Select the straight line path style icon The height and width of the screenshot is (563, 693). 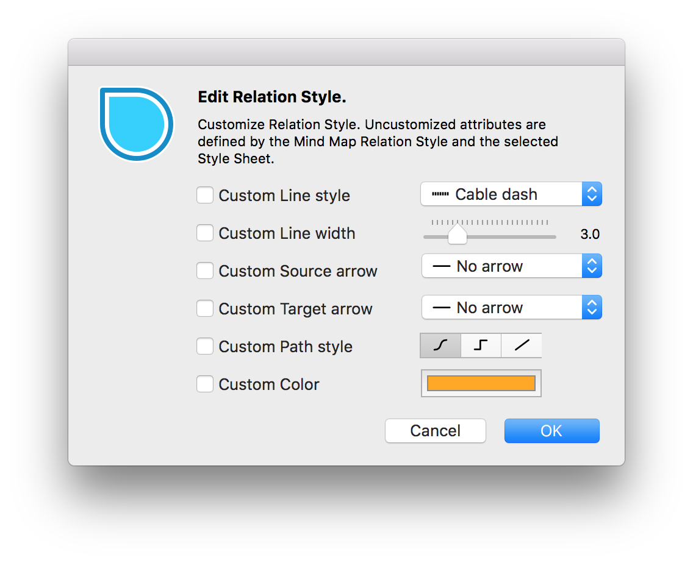[x=522, y=345]
